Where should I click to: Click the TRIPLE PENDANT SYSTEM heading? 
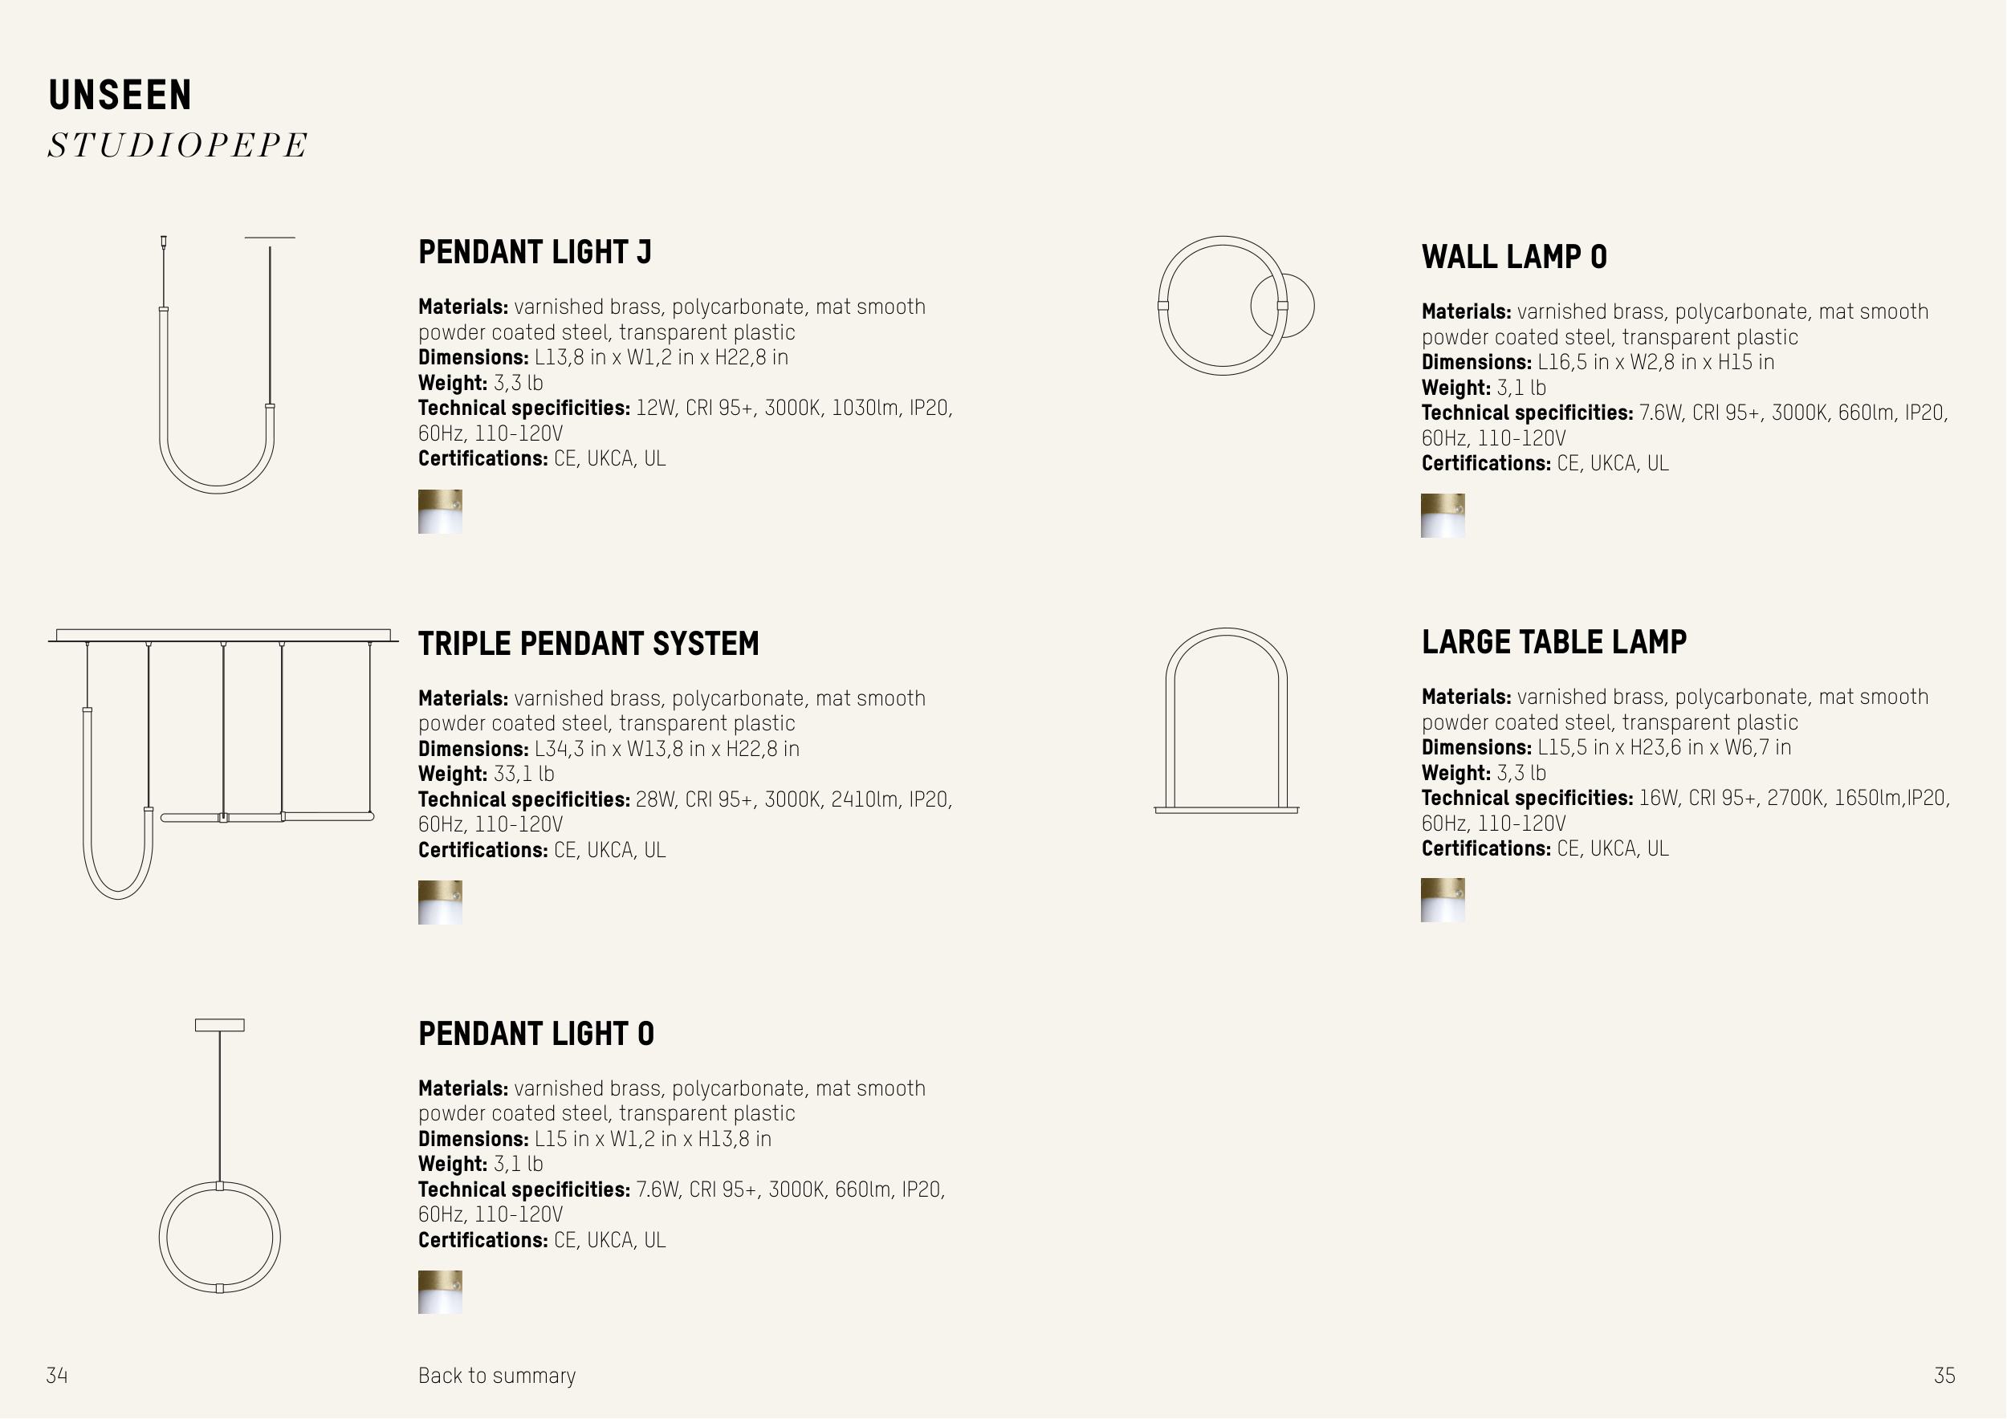[x=588, y=644]
